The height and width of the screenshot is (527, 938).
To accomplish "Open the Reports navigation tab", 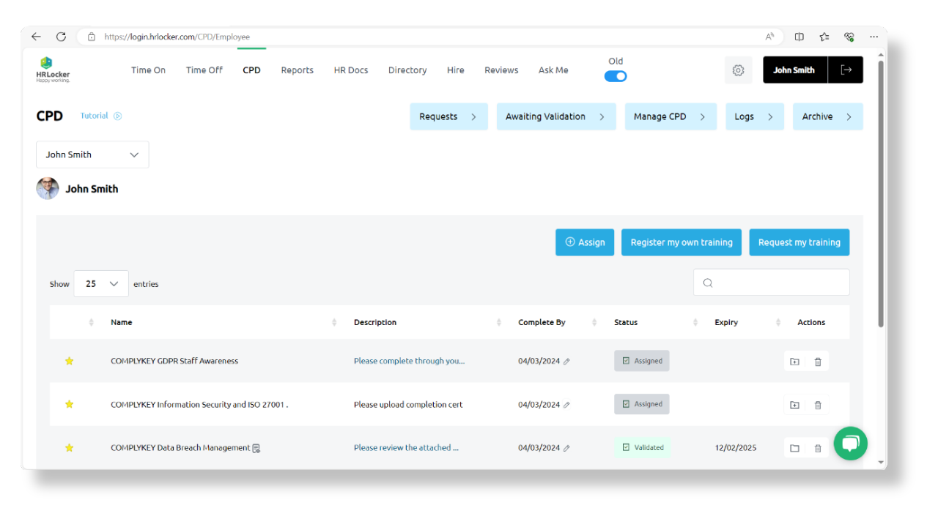I will pyautogui.click(x=297, y=70).
